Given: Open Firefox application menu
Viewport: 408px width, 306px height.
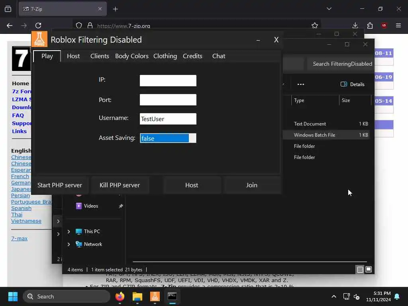Looking at the screenshot, I should 398,25.
